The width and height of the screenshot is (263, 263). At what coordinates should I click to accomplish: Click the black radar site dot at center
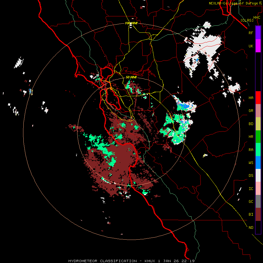pos(131,131)
